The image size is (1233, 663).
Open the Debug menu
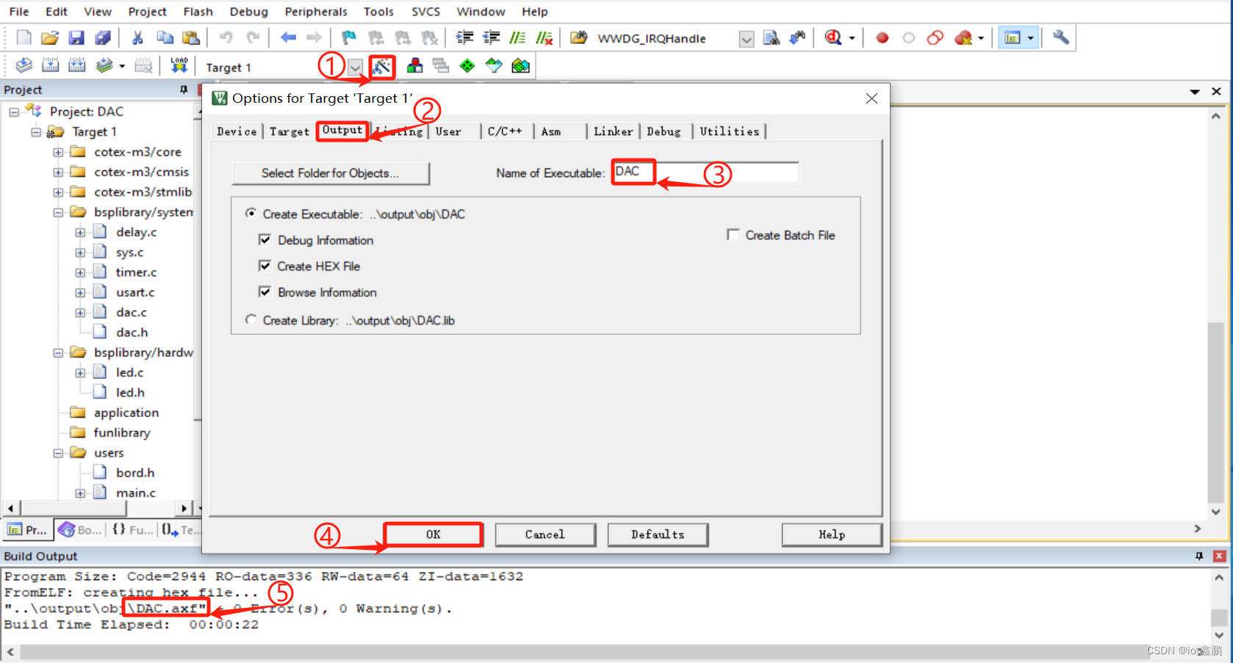pos(248,12)
